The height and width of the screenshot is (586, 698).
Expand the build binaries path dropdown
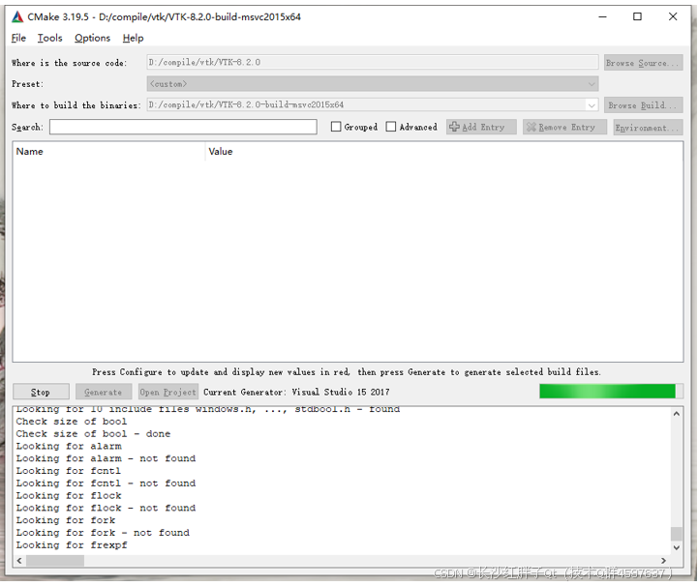point(592,105)
